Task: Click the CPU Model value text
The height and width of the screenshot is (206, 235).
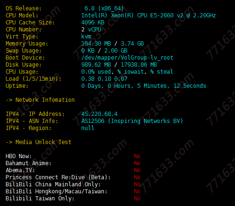Action: (149, 15)
